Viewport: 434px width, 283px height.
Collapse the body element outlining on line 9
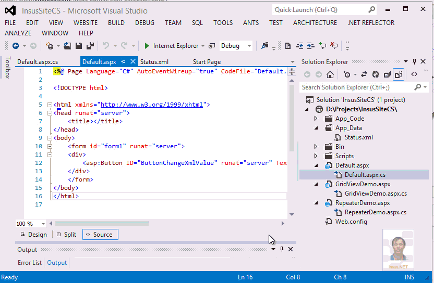pos(50,138)
